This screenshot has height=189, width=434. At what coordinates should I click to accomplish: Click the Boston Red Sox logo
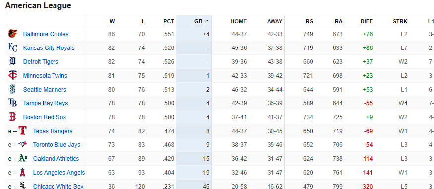click(13, 117)
